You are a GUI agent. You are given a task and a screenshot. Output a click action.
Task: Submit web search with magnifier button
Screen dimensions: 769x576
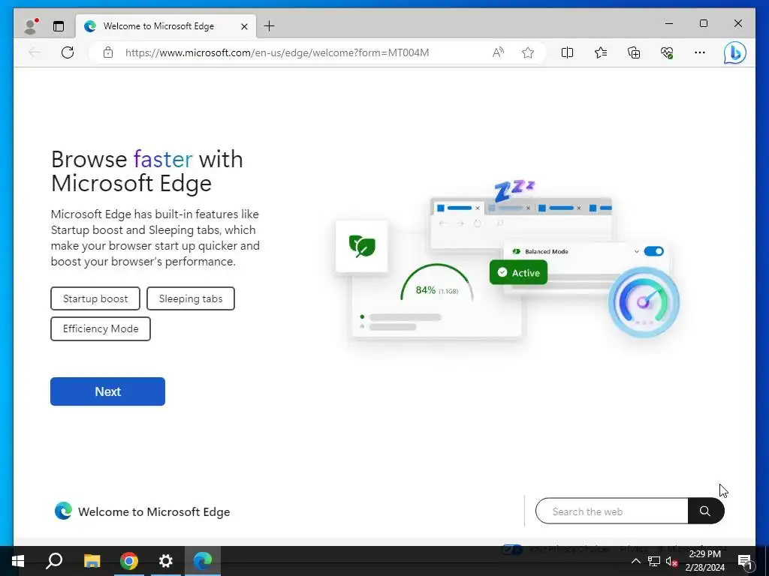[x=705, y=511]
